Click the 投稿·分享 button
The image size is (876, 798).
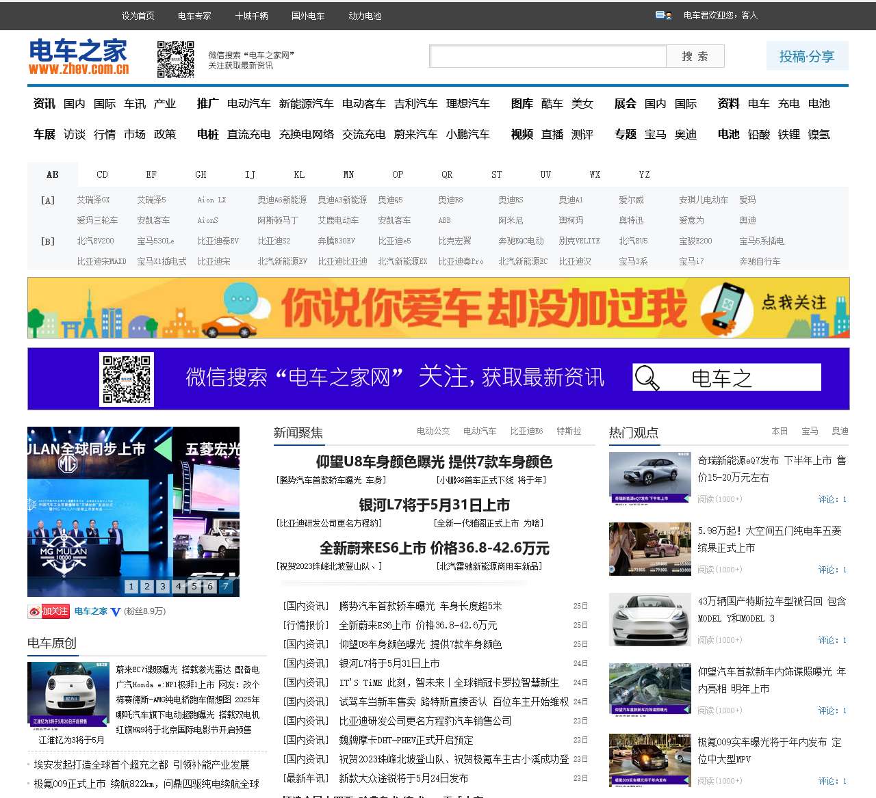click(x=807, y=56)
